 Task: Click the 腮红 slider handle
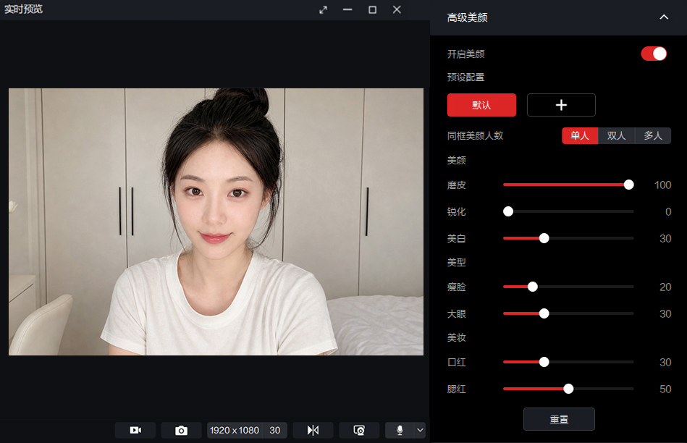568,389
